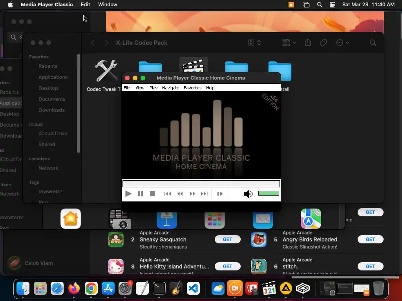Skip to next track in player controls
Image resolution: width=402 pixels, height=301 pixels.
tap(204, 194)
